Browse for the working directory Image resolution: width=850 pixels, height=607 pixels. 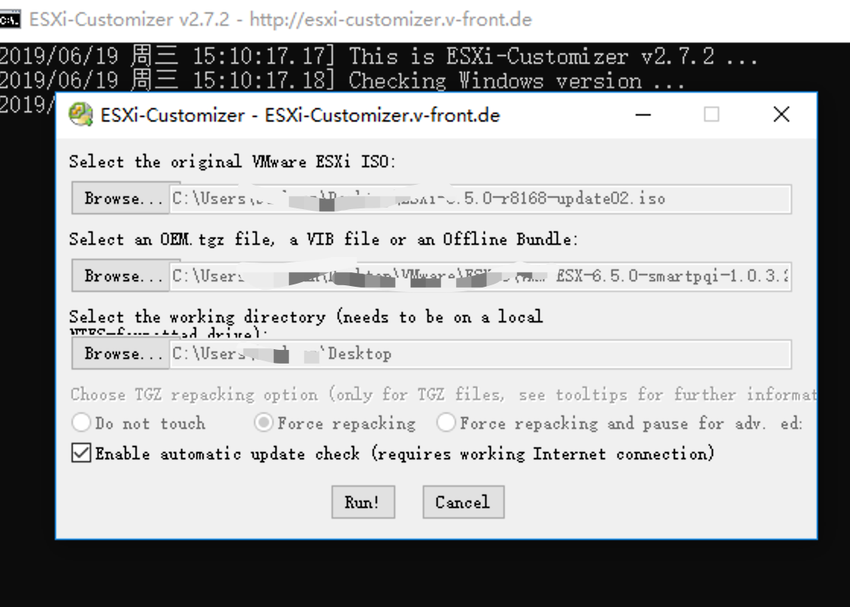121,354
